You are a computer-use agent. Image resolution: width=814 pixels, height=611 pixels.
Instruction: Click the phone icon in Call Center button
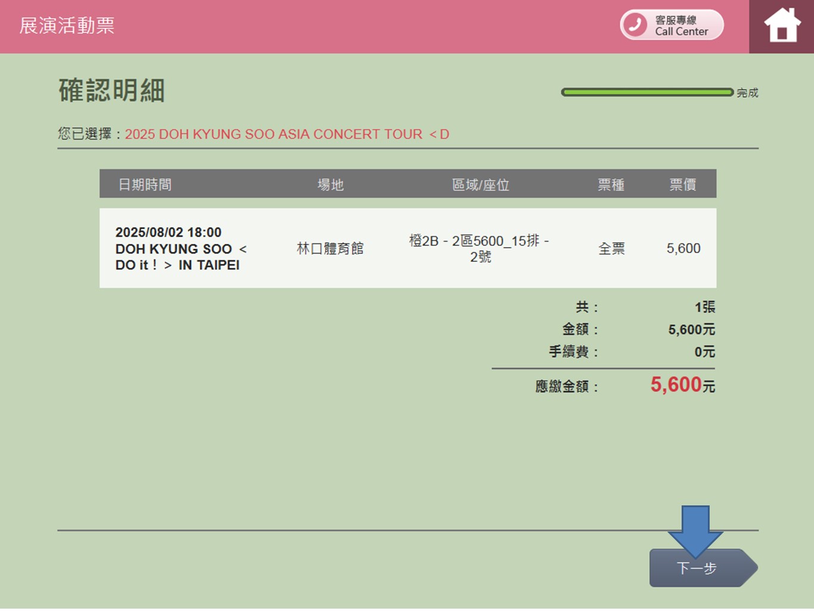coord(635,25)
